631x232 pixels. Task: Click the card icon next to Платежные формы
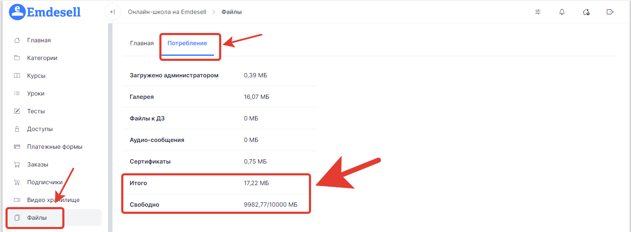17,147
